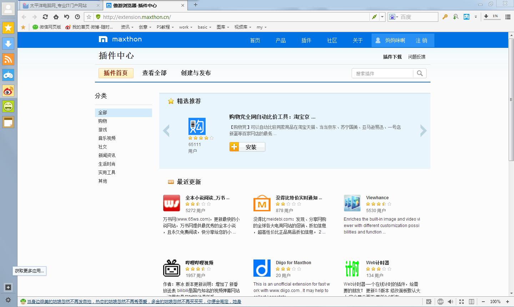
Task: Select 查看全部 tab
Action: click(x=154, y=73)
